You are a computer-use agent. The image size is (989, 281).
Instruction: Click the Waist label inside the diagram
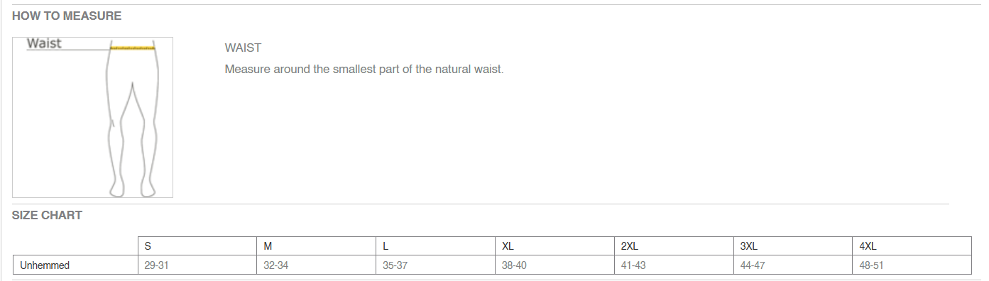pyautogui.click(x=44, y=43)
